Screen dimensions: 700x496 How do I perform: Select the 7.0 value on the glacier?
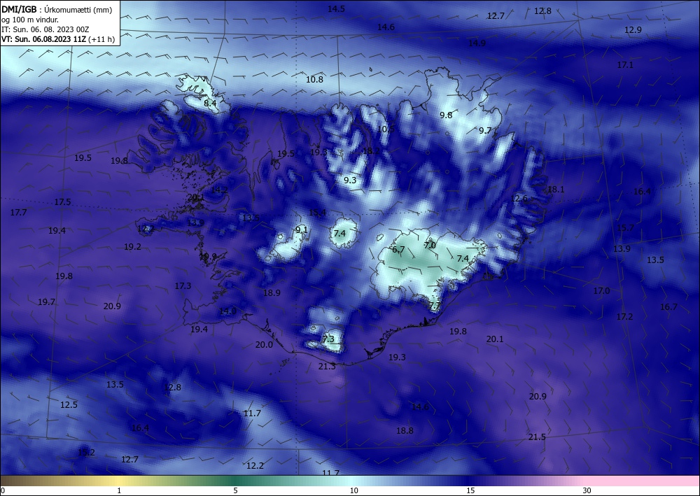click(x=430, y=246)
